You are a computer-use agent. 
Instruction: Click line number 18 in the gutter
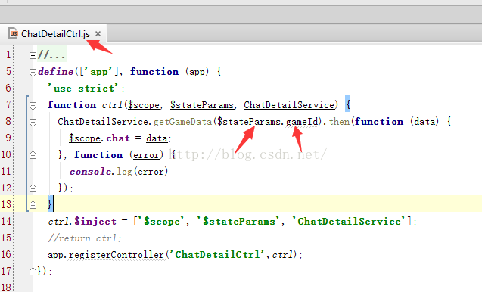coord(6,287)
